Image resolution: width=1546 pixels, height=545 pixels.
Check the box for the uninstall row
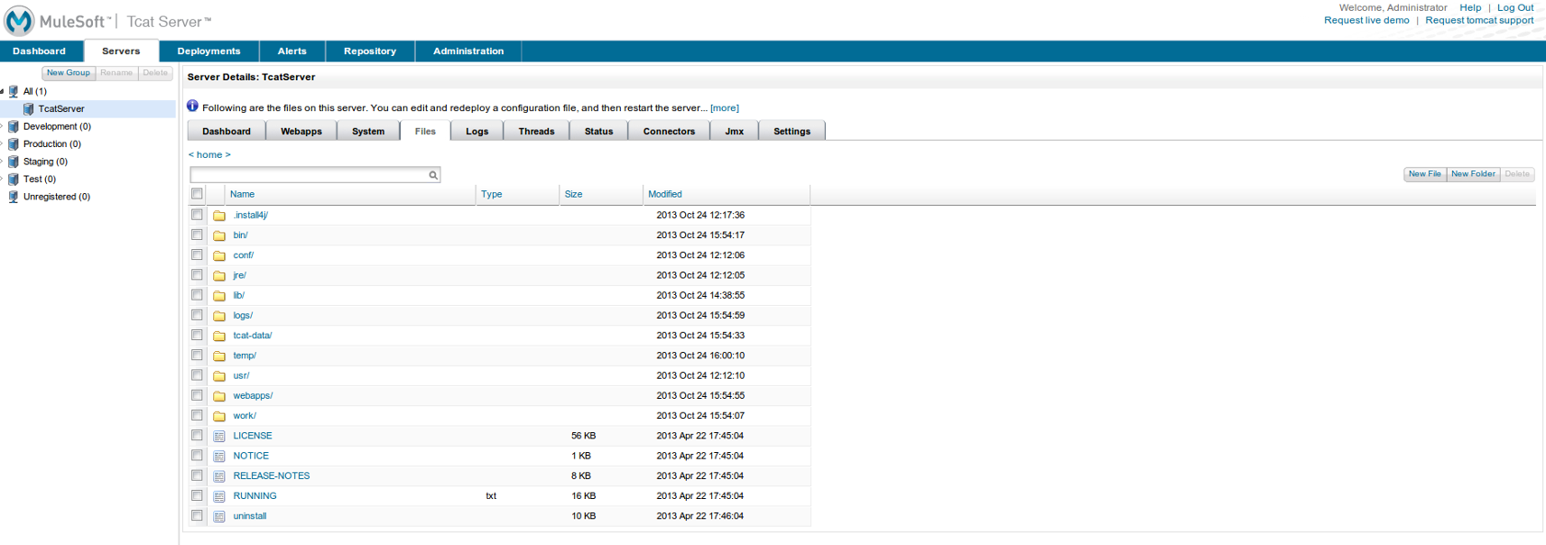[197, 515]
